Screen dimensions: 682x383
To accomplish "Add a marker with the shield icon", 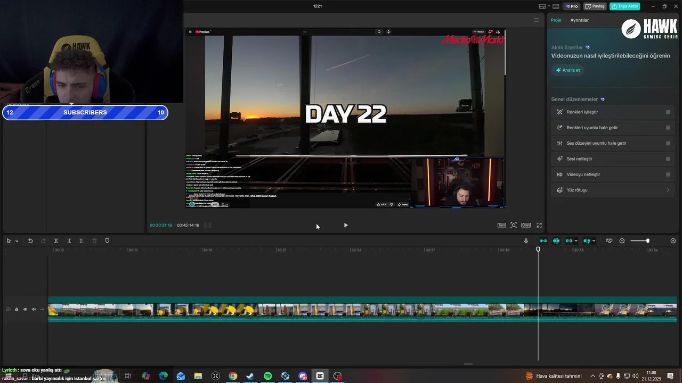I will click(107, 241).
